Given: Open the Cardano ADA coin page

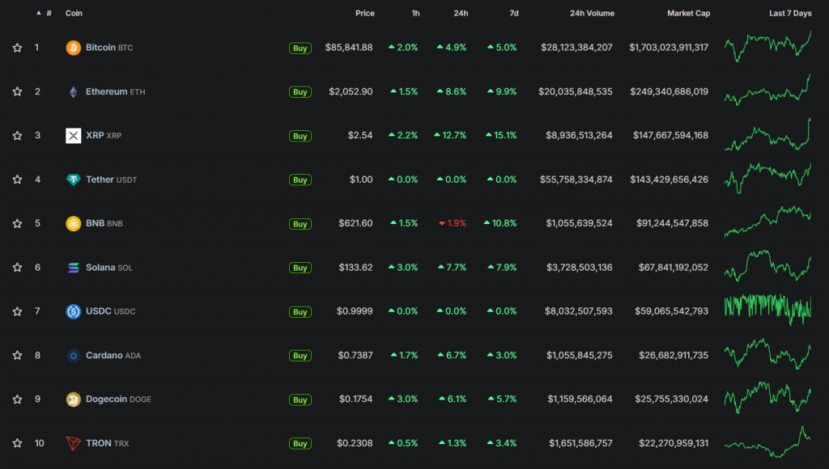Looking at the screenshot, I should pyautogui.click(x=113, y=356).
